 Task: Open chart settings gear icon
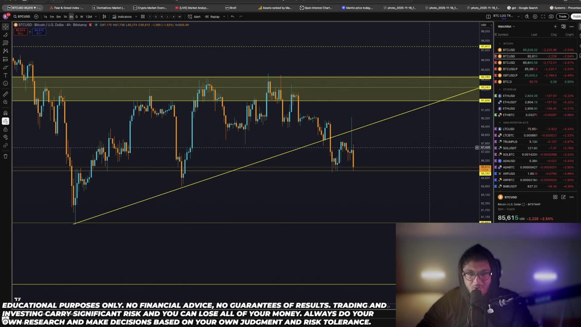tap(535, 16)
